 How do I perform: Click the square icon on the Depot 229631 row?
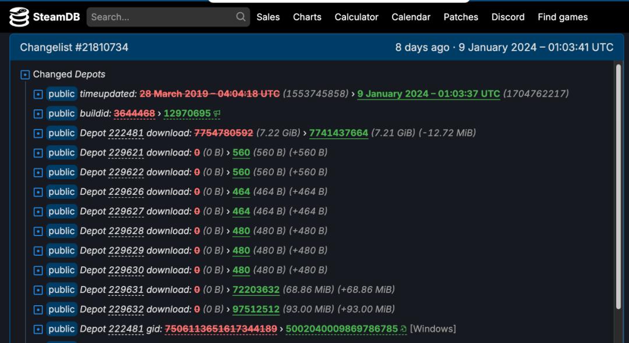(38, 290)
